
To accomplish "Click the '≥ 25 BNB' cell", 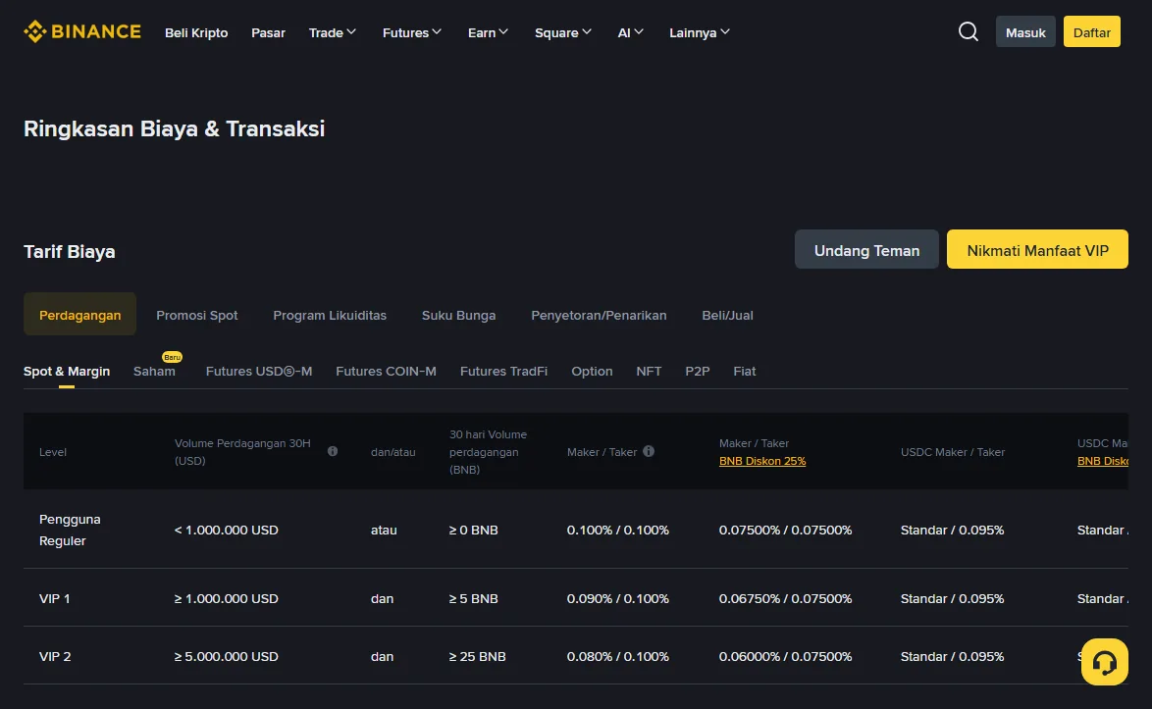I will click(478, 657).
